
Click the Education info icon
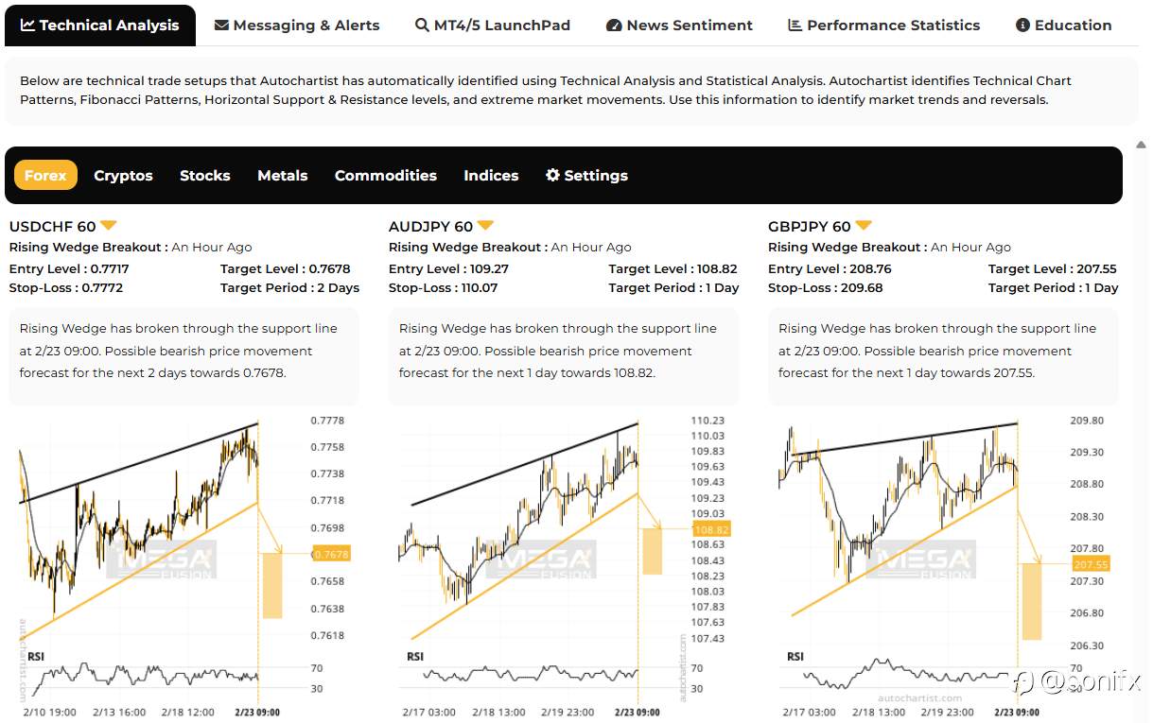[1022, 26]
